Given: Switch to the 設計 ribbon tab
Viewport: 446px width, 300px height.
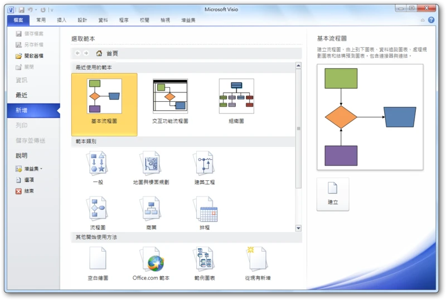Looking at the screenshot, I should click(83, 20).
